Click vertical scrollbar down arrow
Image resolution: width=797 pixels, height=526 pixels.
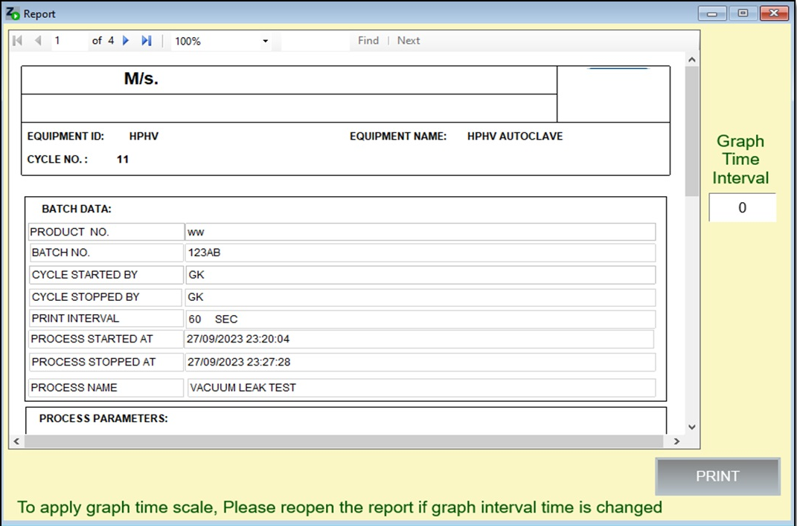tap(692, 427)
